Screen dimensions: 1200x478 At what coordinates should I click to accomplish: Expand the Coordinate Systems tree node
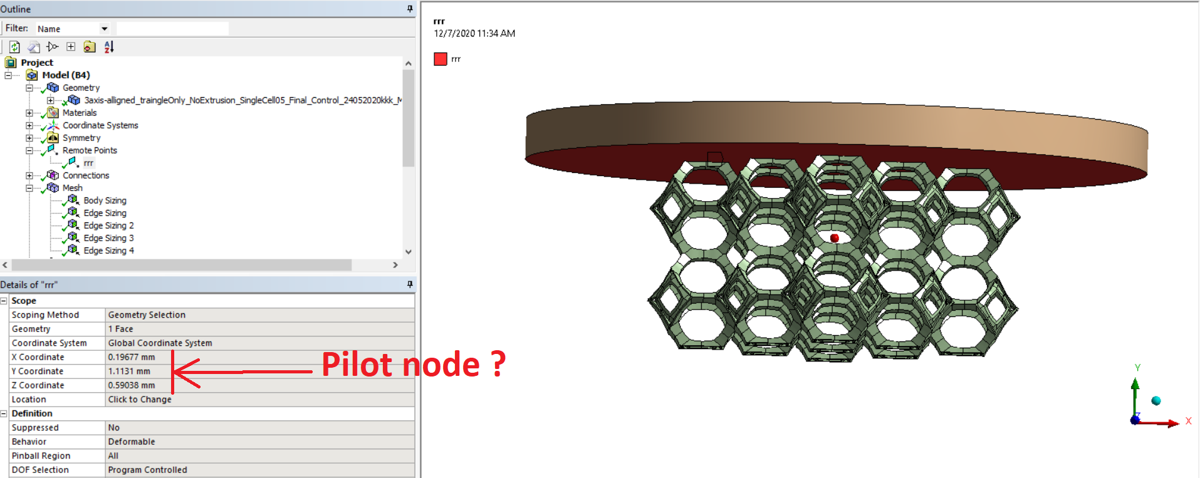point(29,125)
